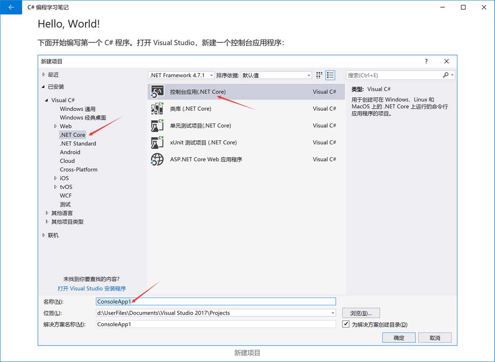
Task: Expand the tvOS tree node
Action: pyautogui.click(x=55, y=187)
